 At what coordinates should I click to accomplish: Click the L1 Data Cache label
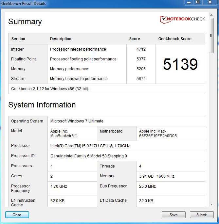click(x=113, y=200)
